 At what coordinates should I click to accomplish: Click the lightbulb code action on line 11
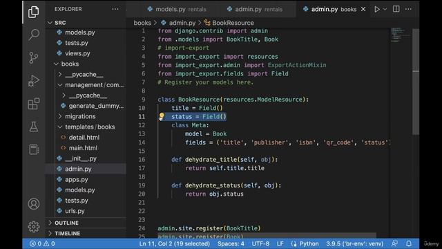point(162,116)
